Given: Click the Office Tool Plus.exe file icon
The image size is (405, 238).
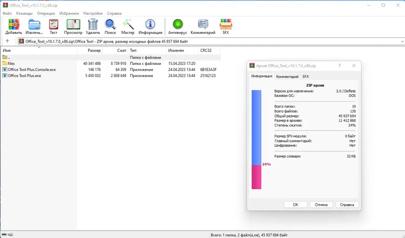Looking at the screenshot, I should (5, 75).
